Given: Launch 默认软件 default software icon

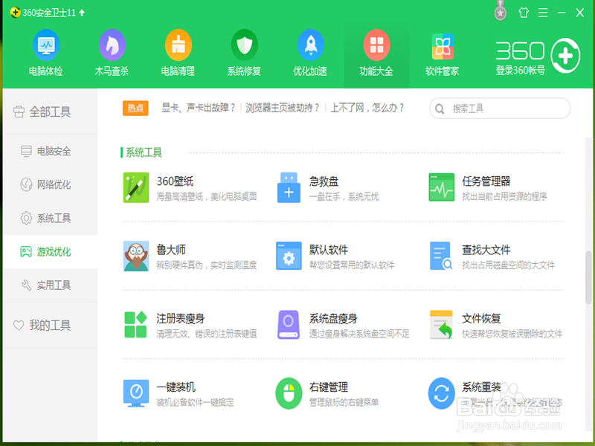Looking at the screenshot, I should [289, 256].
